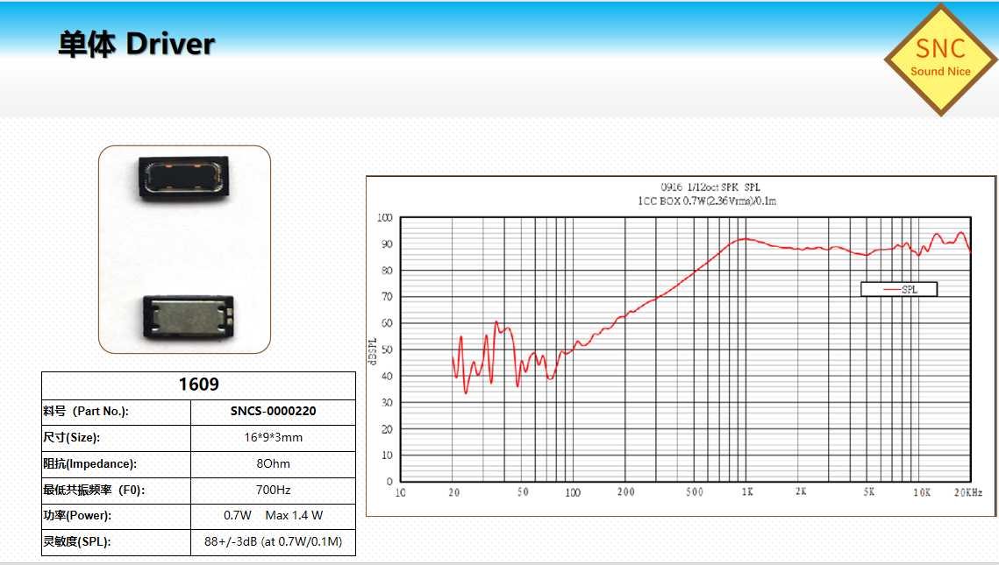Click the 8Ohm impedance value cell

pos(273,463)
